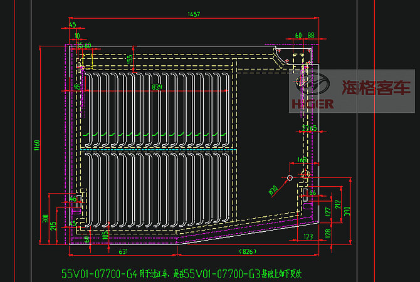Click the ø30 diameter callout label
420x282 pixels.
click(273, 189)
